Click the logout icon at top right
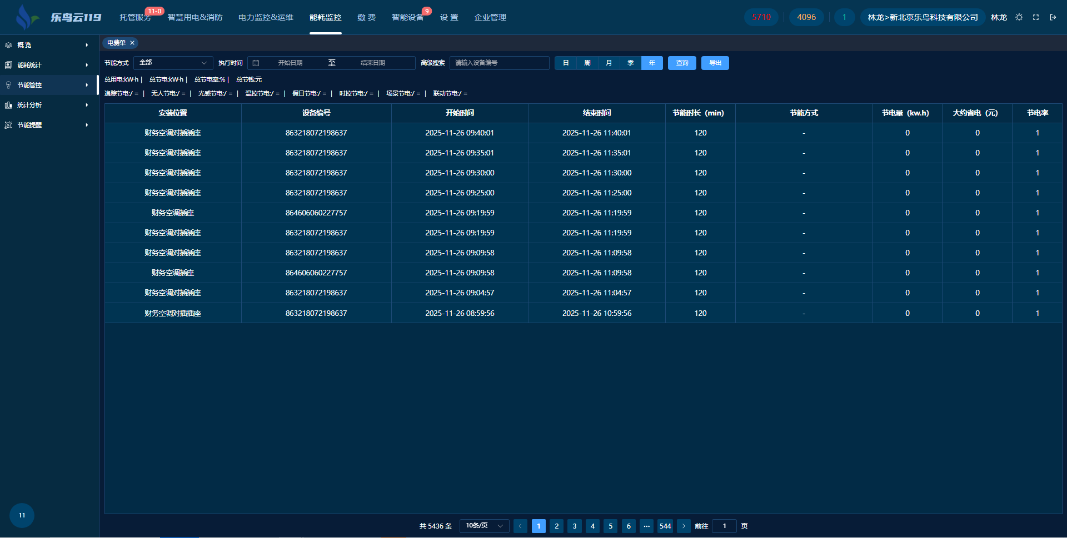 (x=1053, y=17)
